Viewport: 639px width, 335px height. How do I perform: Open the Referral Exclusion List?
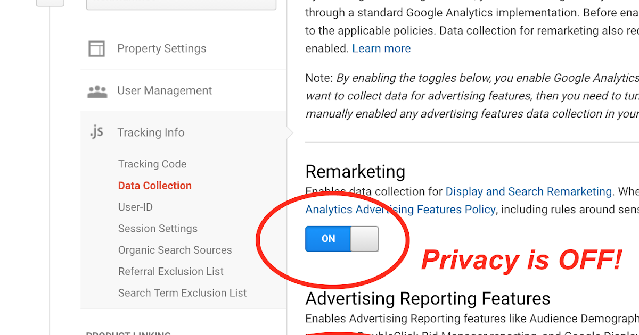pos(171,271)
